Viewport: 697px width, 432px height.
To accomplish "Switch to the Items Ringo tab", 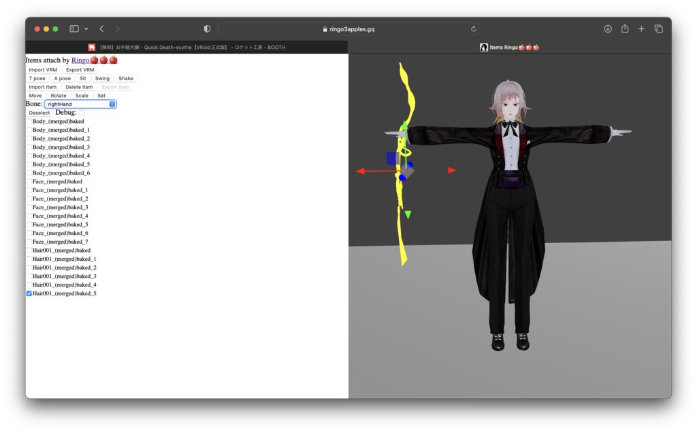I will tap(510, 47).
